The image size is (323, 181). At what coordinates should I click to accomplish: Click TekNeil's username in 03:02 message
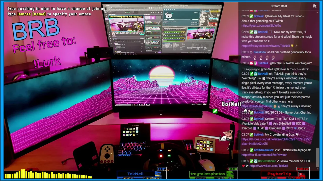coord(263,63)
